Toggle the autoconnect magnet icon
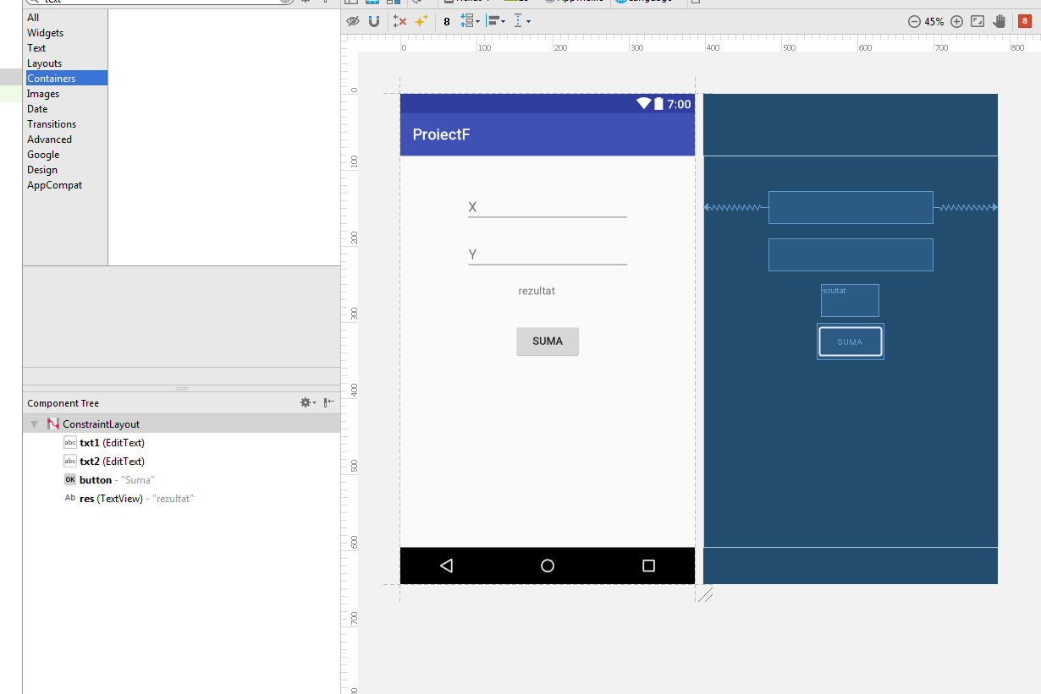Image resolution: width=1041 pixels, height=694 pixels. click(373, 21)
